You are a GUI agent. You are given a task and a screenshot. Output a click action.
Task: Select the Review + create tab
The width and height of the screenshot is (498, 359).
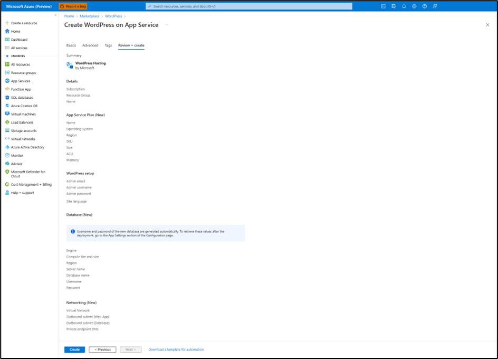[131, 45]
